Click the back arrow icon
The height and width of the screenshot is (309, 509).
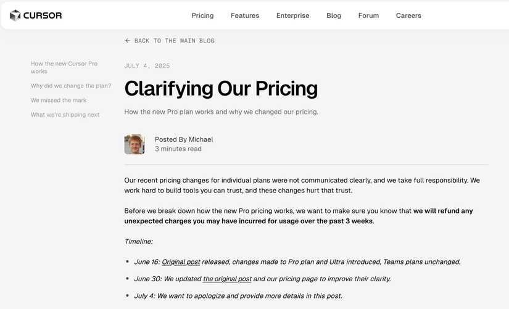point(128,41)
